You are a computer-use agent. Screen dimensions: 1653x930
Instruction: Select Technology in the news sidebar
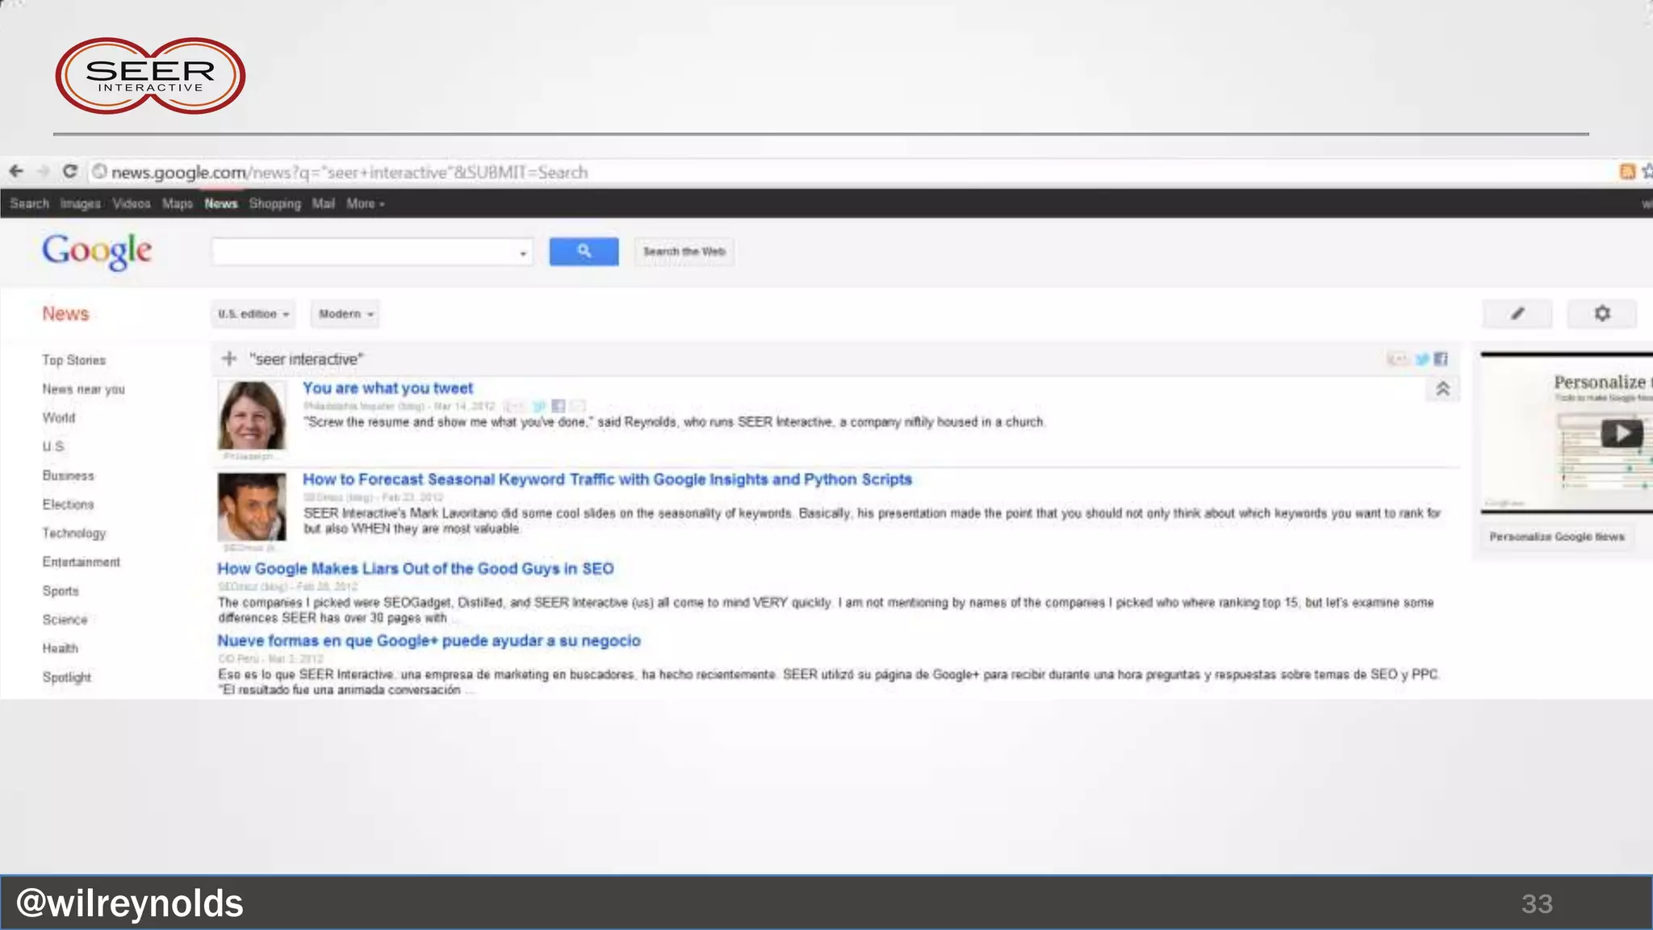pos(74,534)
